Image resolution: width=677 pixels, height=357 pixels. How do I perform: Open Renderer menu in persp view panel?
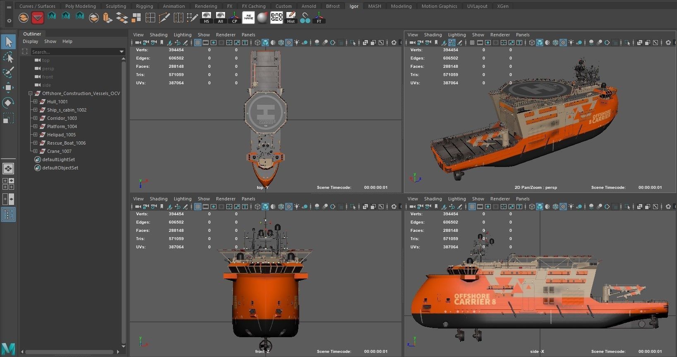coord(500,35)
